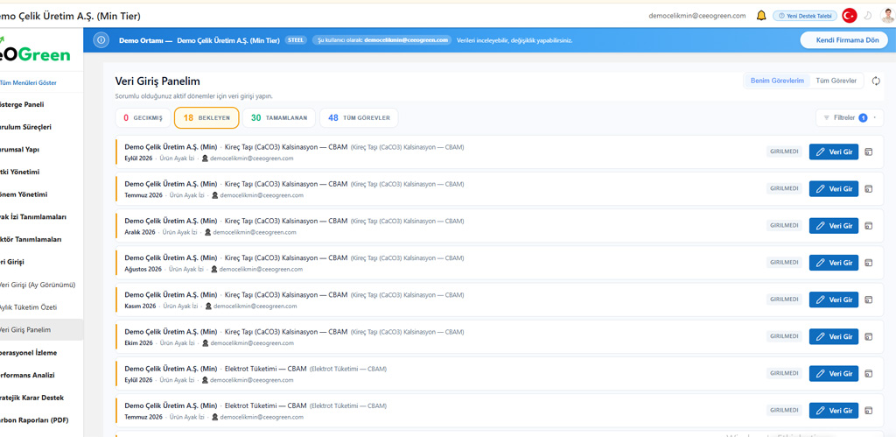896x437 pixels.
Task: Refresh the task list icon
Action: [x=876, y=81]
